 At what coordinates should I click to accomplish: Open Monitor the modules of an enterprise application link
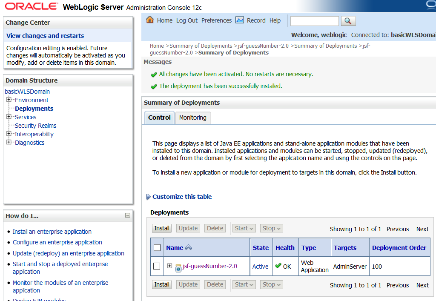pos(60,286)
